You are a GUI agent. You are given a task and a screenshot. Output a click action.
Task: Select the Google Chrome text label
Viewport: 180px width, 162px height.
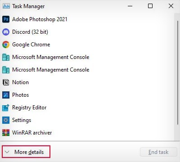click(31, 45)
